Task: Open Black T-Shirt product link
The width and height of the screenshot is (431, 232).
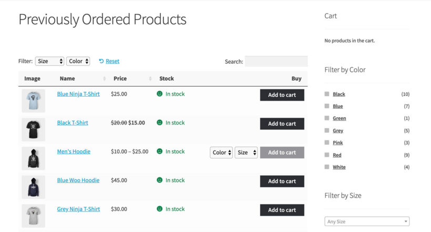Action: [73, 123]
